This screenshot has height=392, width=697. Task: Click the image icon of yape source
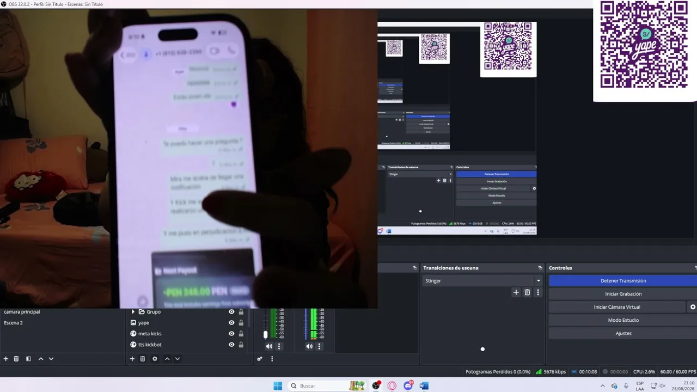click(133, 323)
